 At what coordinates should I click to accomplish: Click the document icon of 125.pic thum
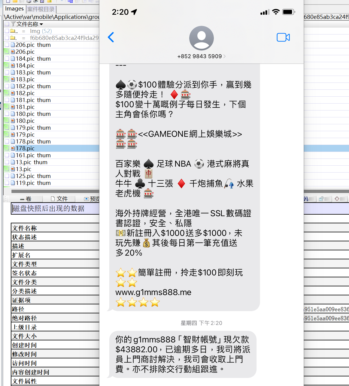13,176
